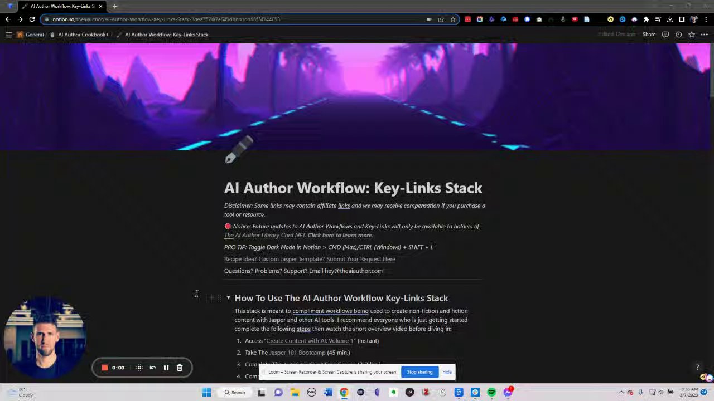Open AI Author Cookbook+ breadcrumb

[79, 35]
